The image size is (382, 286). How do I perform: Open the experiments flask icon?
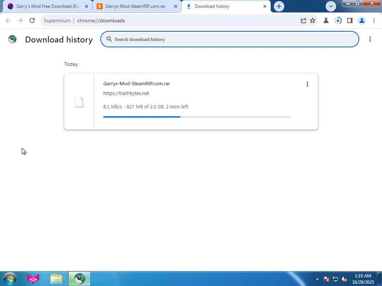pyautogui.click(x=326, y=21)
